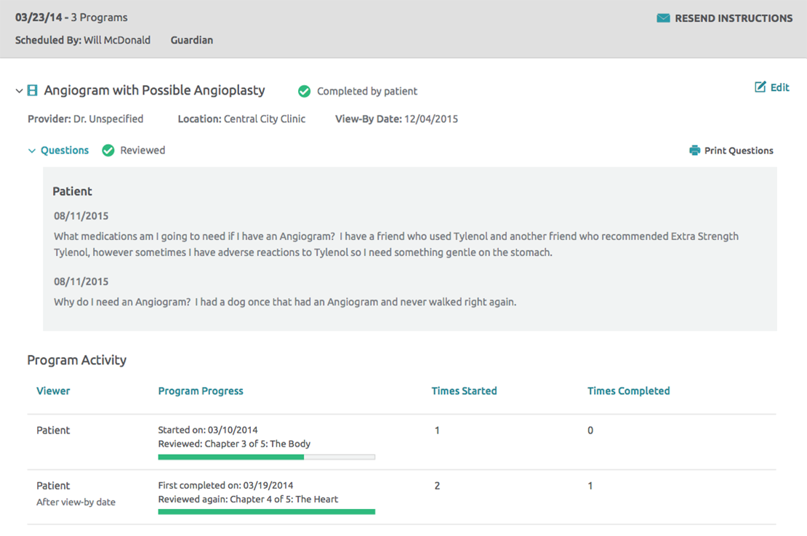The image size is (807, 536).
Task: Sort by the Viewer column header
Action: coord(53,391)
